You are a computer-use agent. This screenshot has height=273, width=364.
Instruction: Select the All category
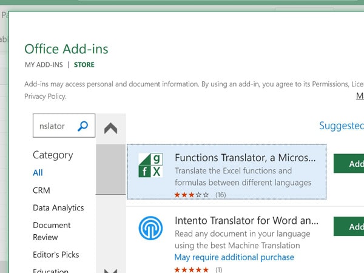[38, 173]
